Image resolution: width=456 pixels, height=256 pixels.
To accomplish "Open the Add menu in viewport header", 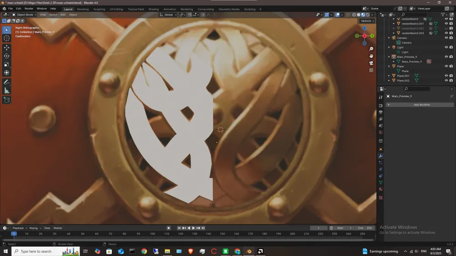I will click(x=63, y=15).
